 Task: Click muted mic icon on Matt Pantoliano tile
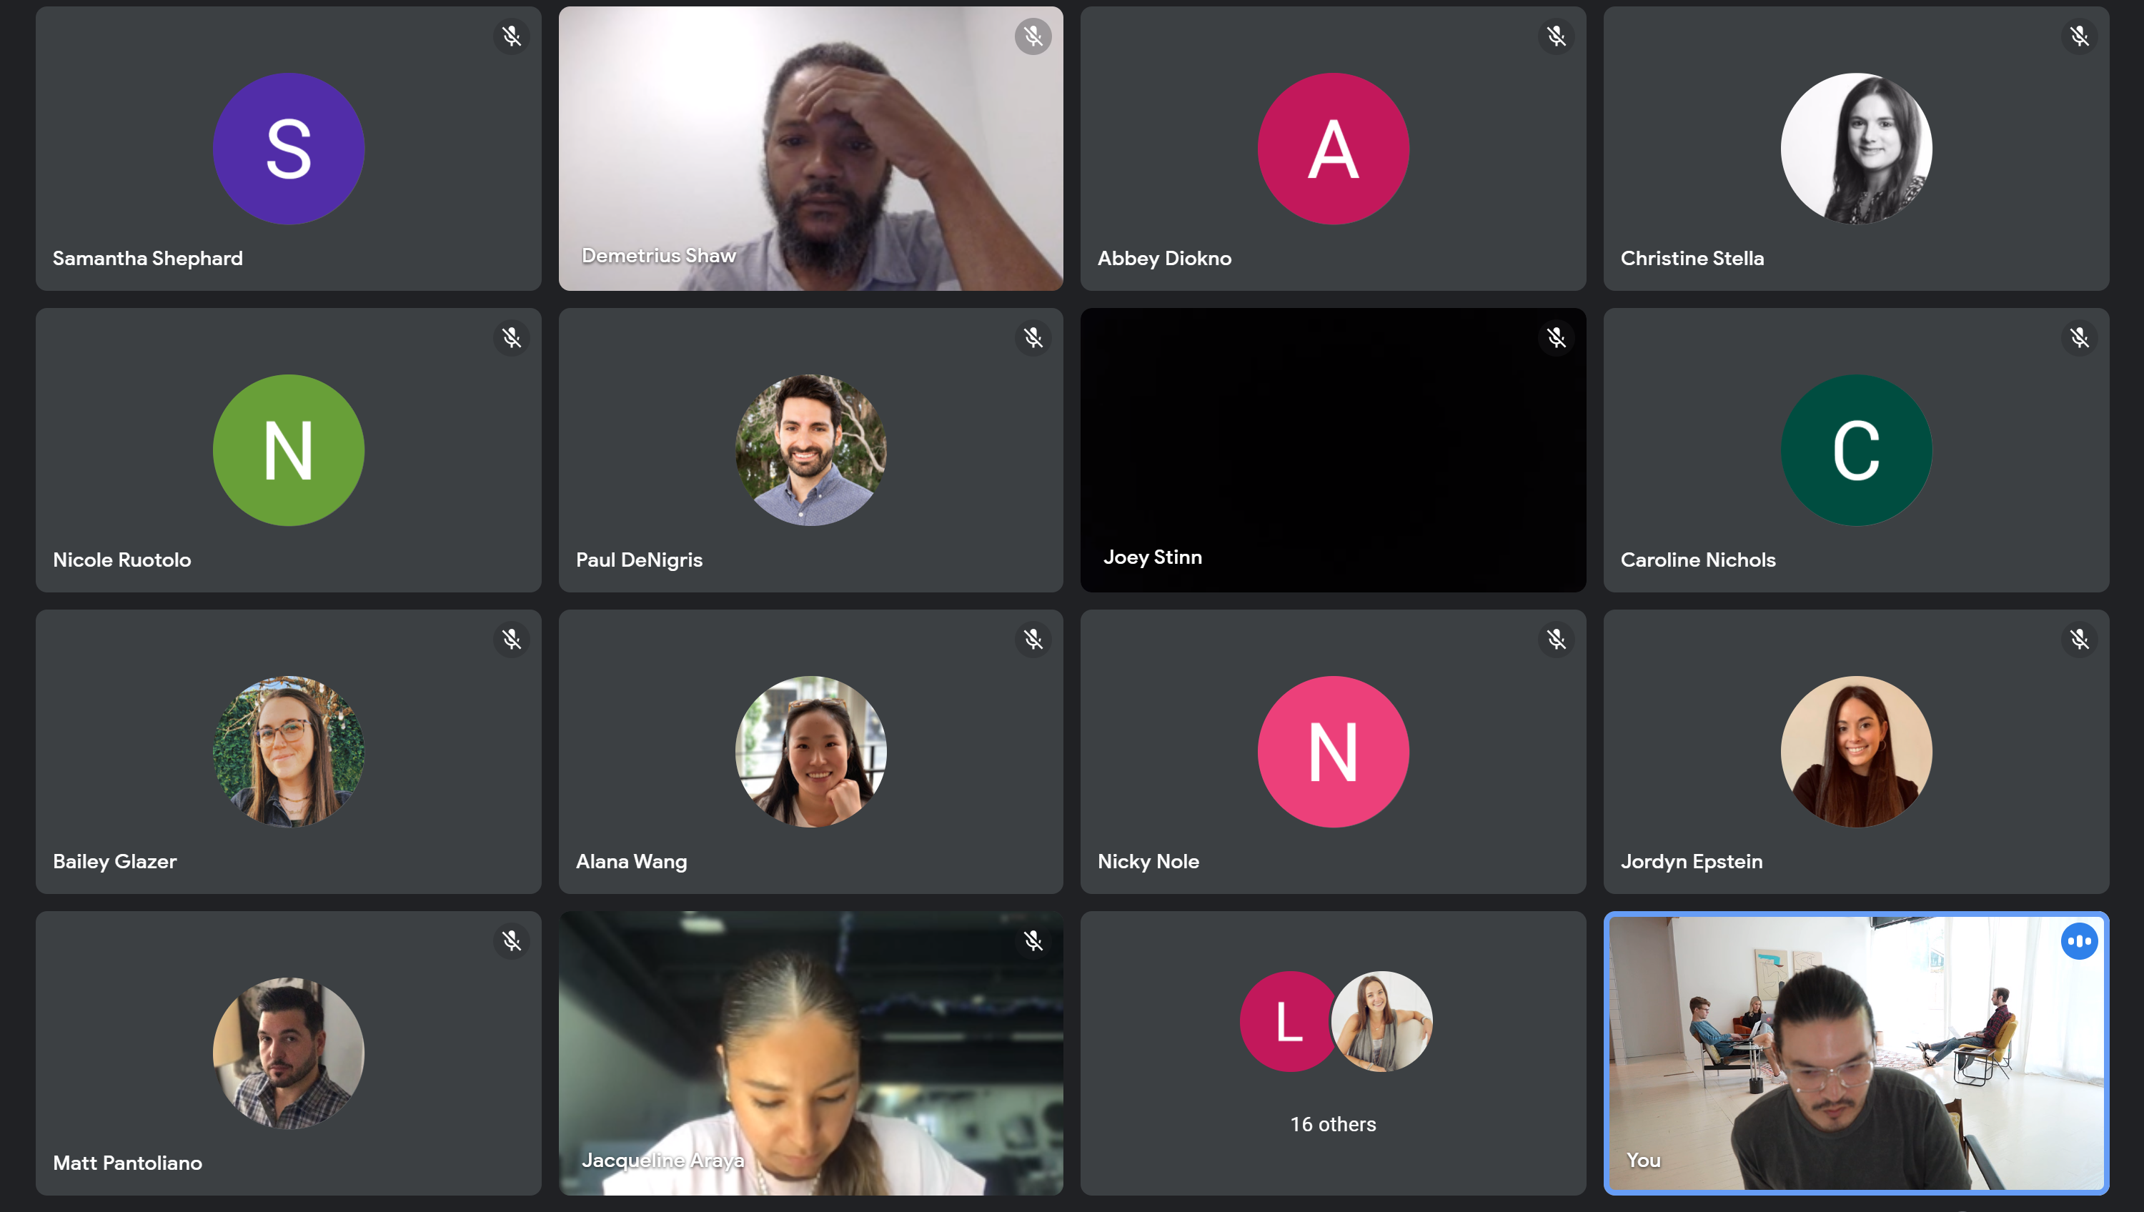pos(511,940)
